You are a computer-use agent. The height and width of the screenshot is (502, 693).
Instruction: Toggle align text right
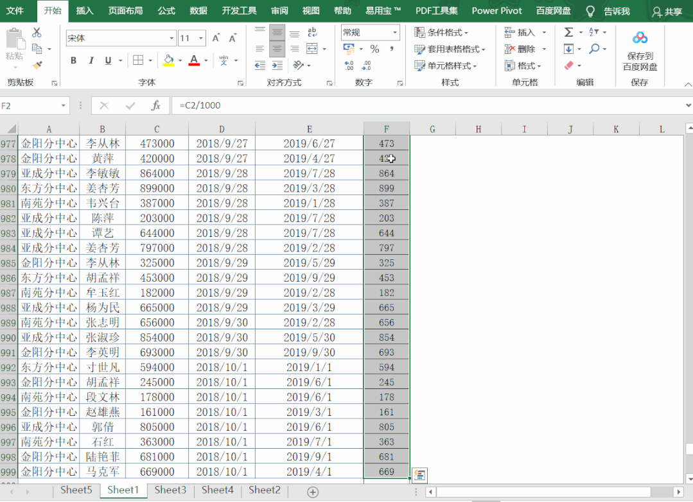(294, 49)
